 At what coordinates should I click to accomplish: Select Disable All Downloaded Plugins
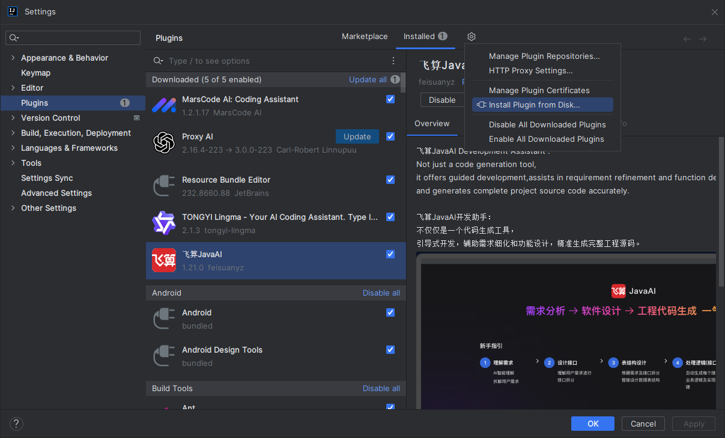[547, 124]
